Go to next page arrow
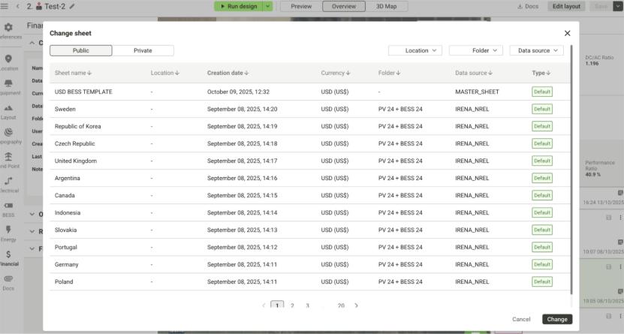 pyautogui.click(x=356, y=305)
